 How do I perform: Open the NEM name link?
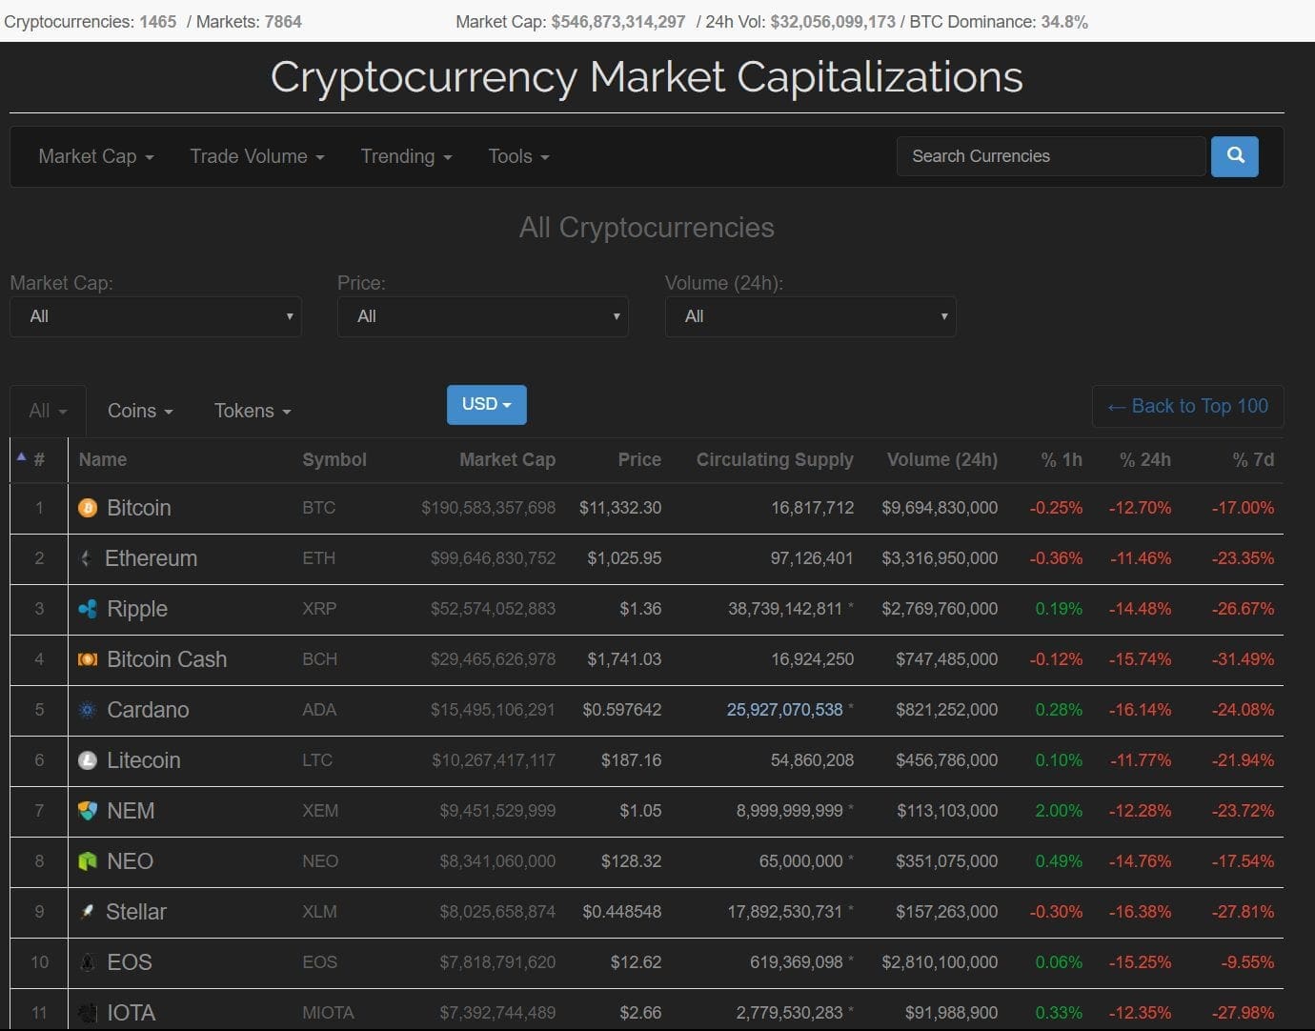[131, 811]
